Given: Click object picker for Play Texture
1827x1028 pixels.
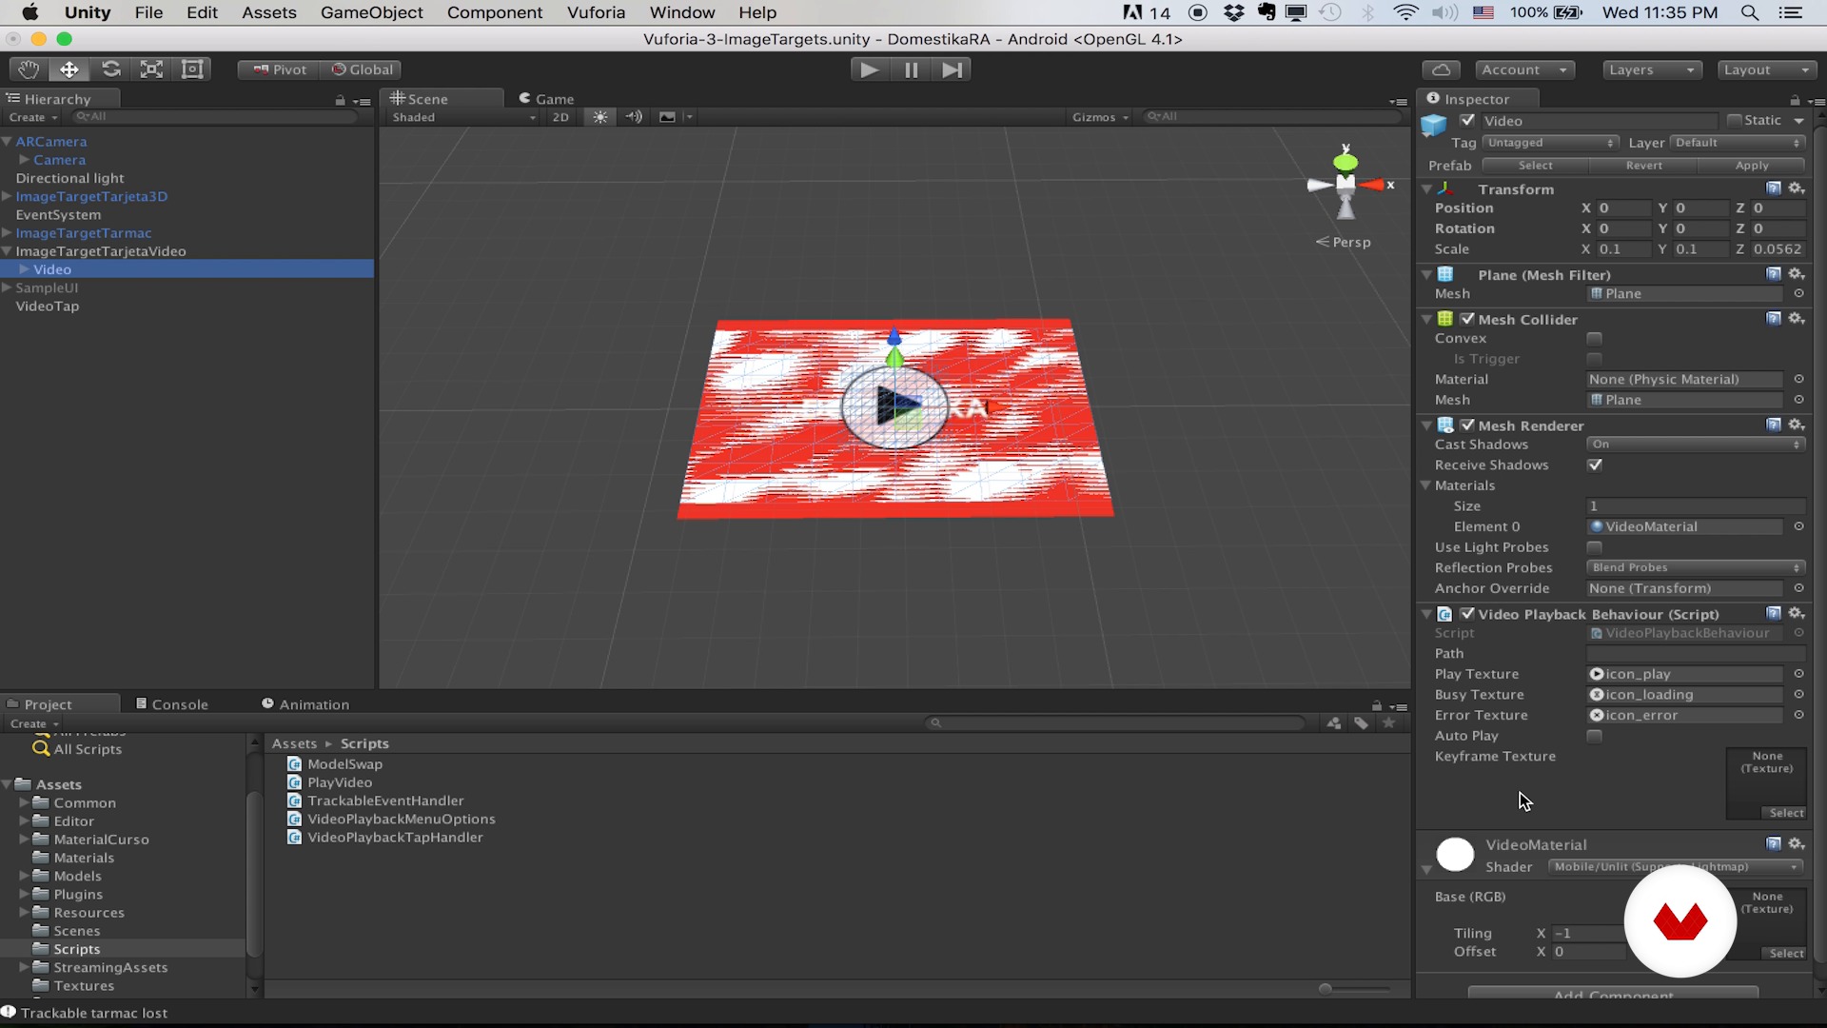Looking at the screenshot, I should (1798, 674).
